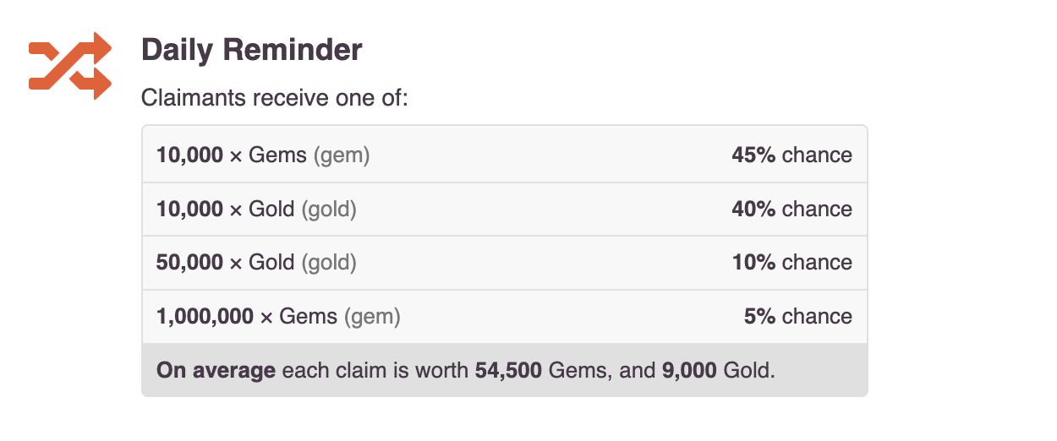Select the 10,000 × Gems reward row
Image resolution: width=1057 pixels, height=441 pixels.
pyautogui.click(x=504, y=155)
